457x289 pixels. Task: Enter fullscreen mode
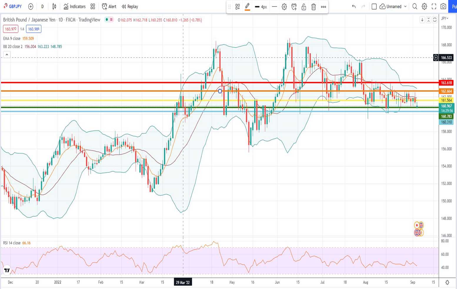coord(434,6)
